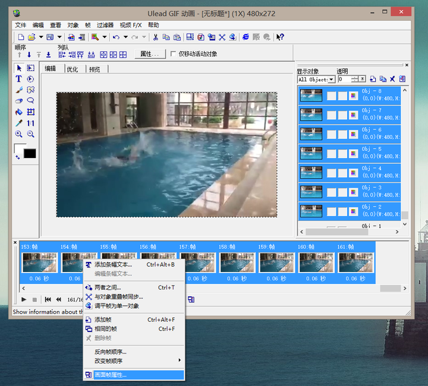Toggle the second checkbox box of Obj - 5
Screen dimensions: 428x386
tap(342, 153)
